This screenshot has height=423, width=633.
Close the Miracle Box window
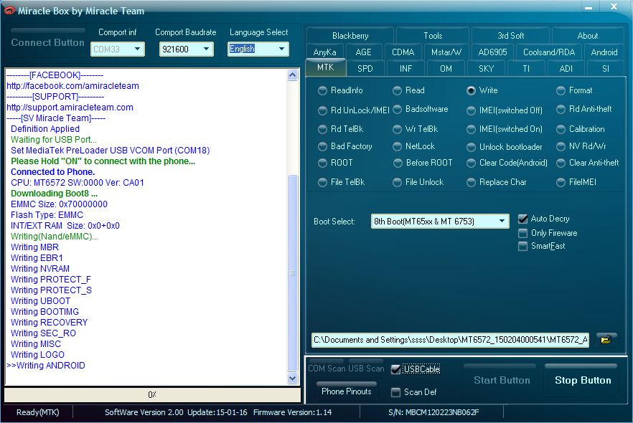click(614, 7)
